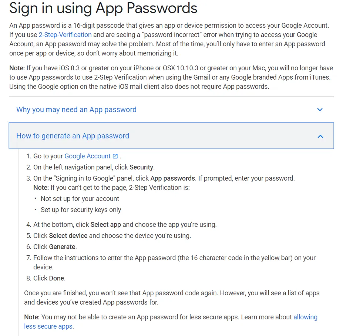The image size is (353, 336).
Task: Open the 2-Step-Verification link
Action: (x=65, y=35)
